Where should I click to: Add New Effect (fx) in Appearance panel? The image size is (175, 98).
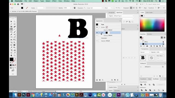coord(103,80)
